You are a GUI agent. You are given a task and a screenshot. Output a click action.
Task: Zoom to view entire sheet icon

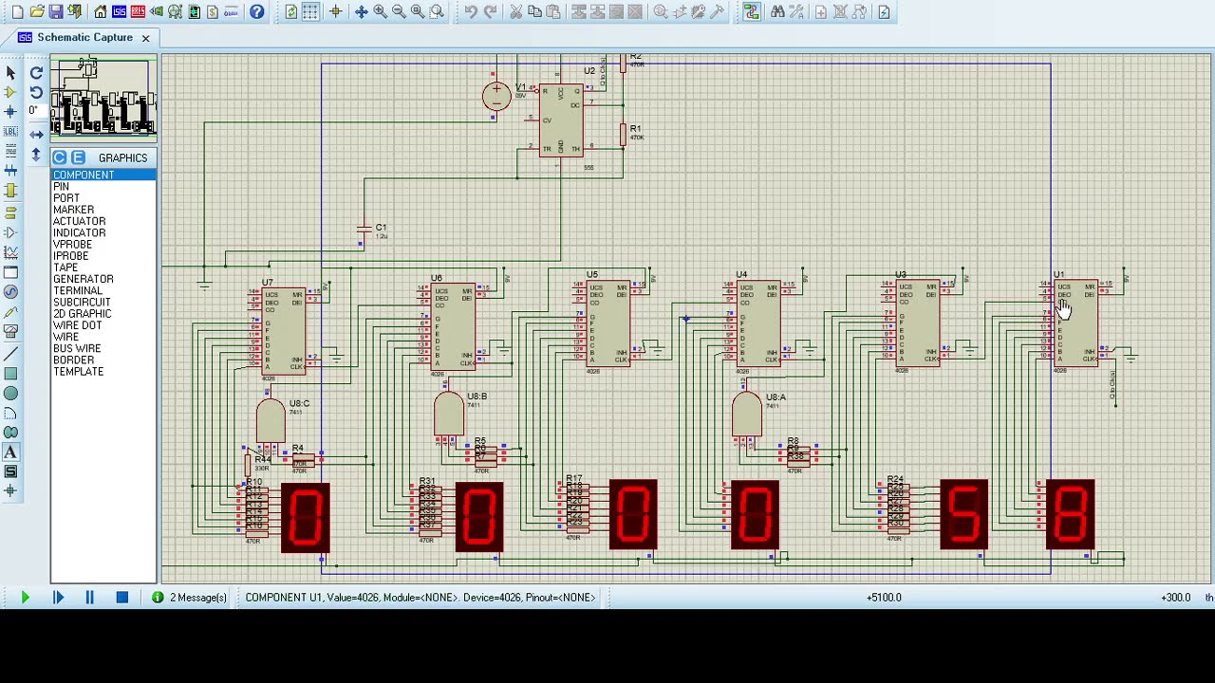pyautogui.click(x=418, y=12)
